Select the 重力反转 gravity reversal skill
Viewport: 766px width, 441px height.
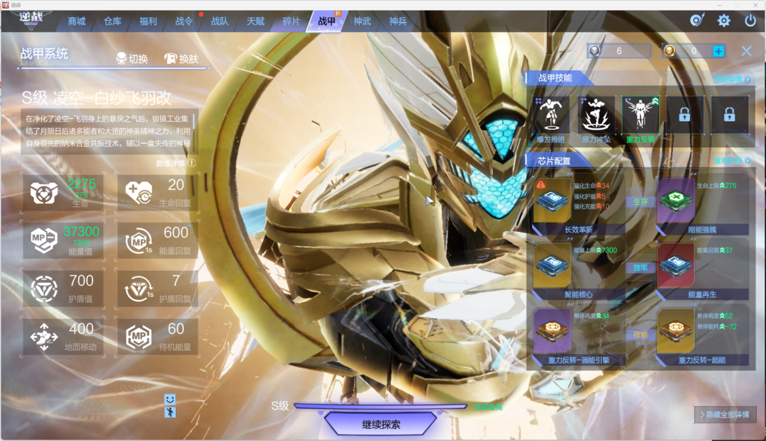(640, 116)
